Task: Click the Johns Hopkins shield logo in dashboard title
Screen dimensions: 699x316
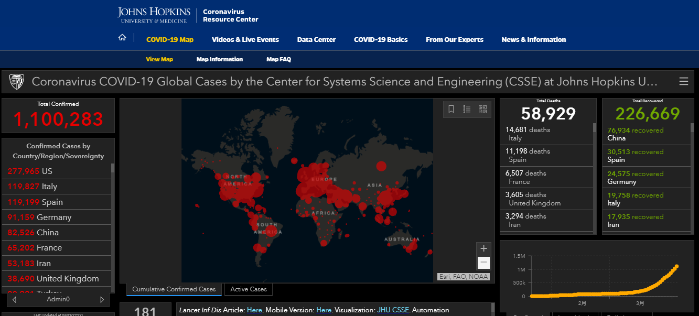Action: coord(16,82)
